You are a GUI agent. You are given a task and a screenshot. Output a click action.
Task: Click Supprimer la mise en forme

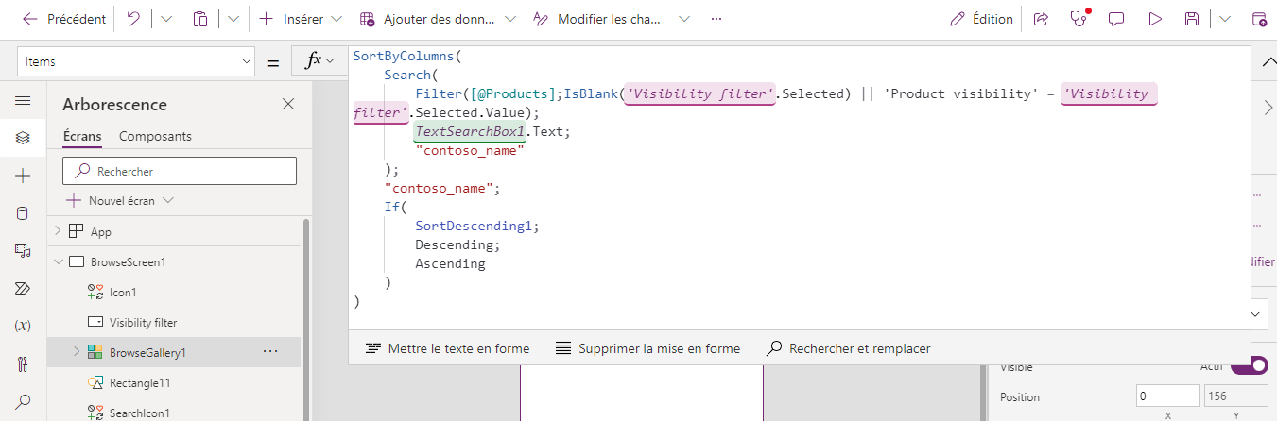pyautogui.click(x=647, y=348)
